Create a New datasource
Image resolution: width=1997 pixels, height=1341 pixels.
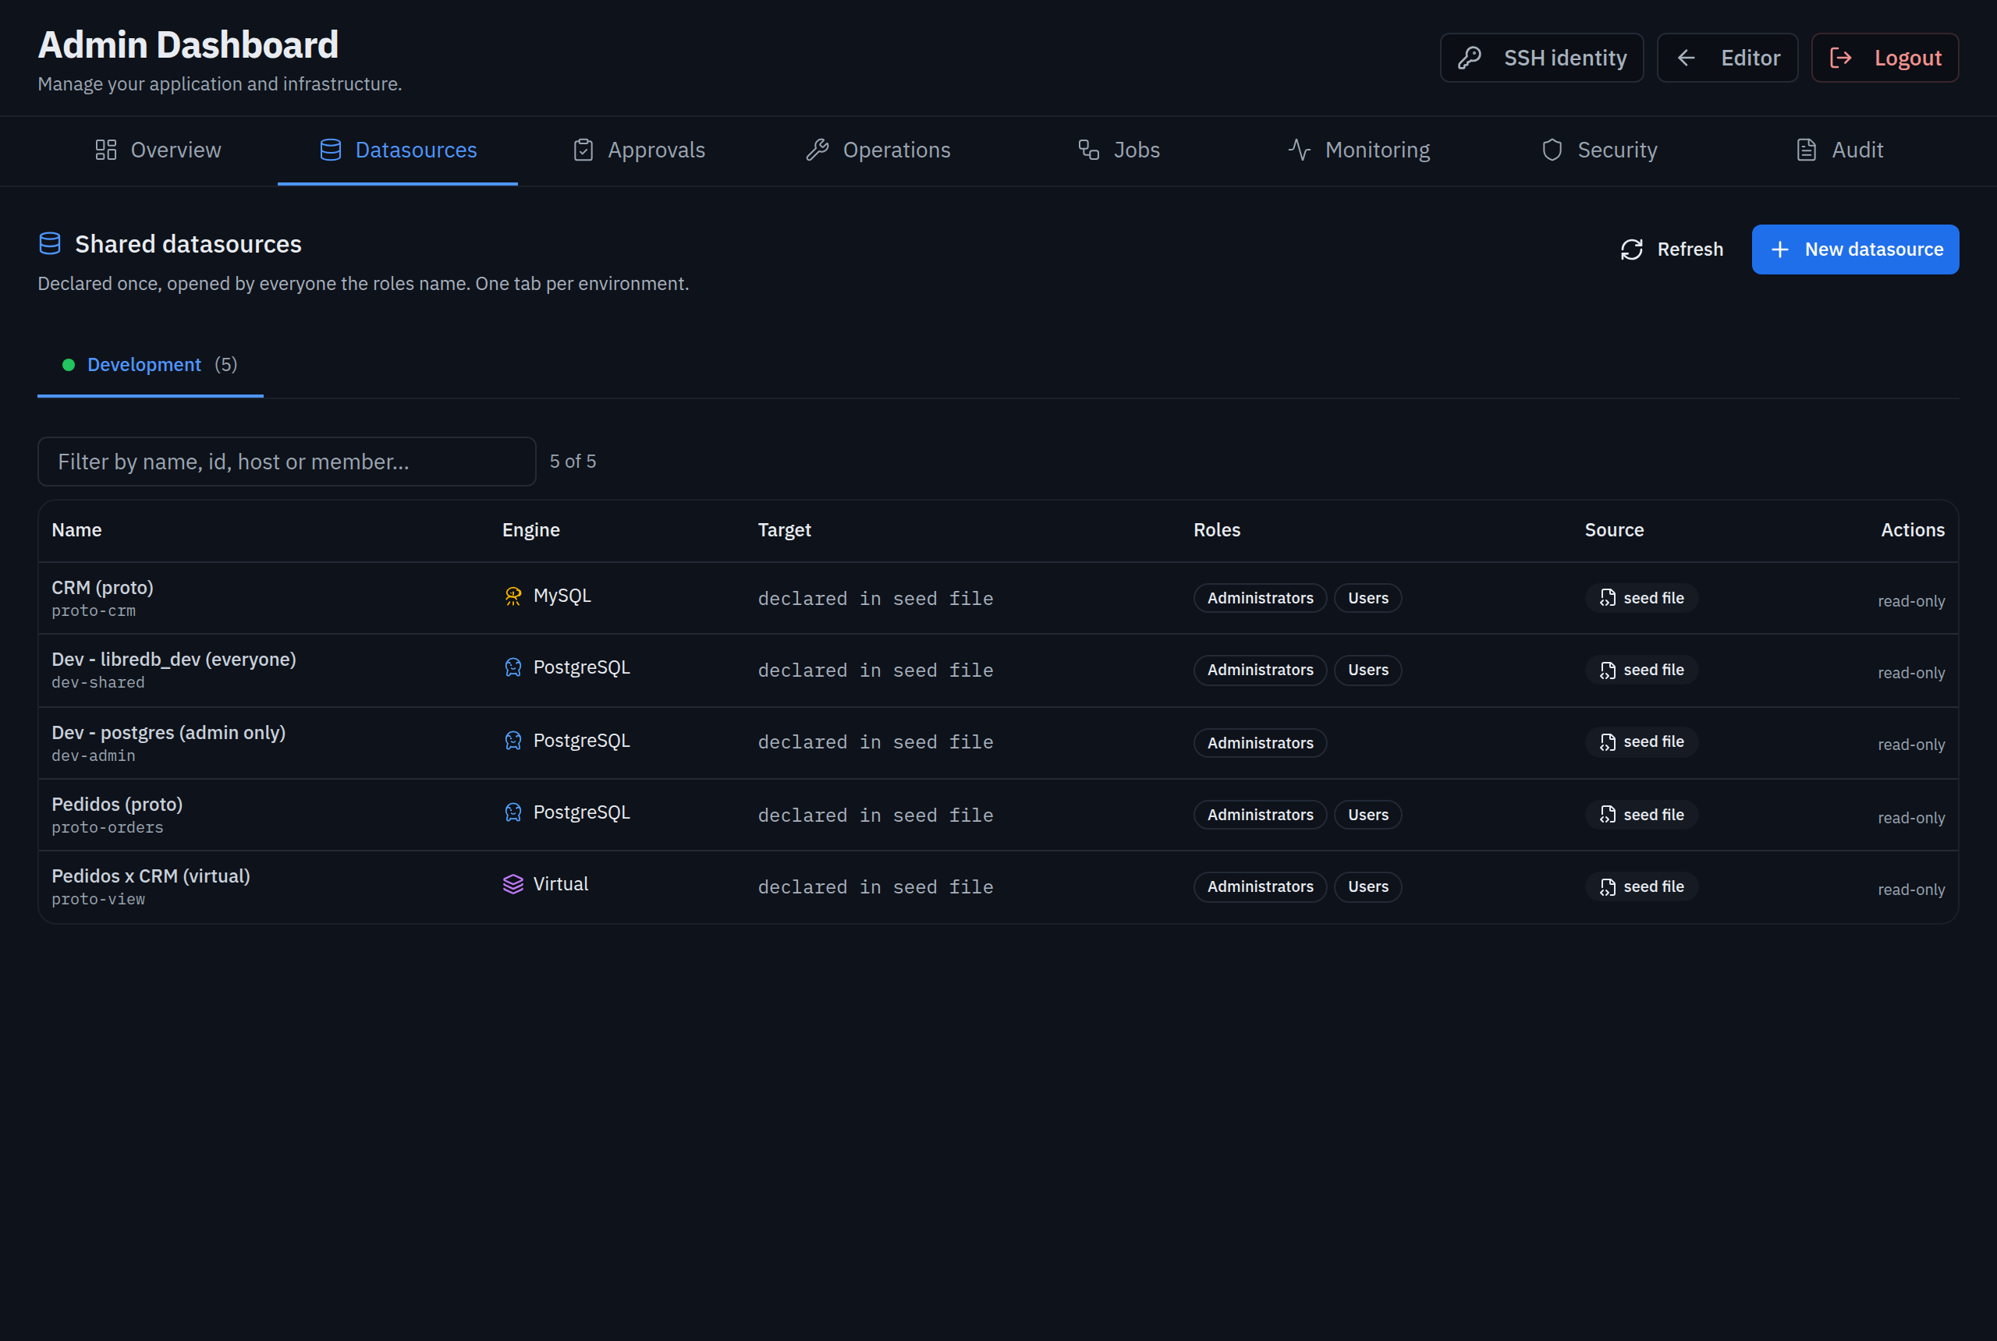1855,249
